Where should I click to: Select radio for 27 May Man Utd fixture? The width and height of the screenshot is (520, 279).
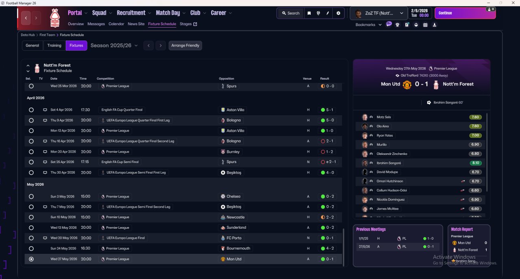[31, 259]
